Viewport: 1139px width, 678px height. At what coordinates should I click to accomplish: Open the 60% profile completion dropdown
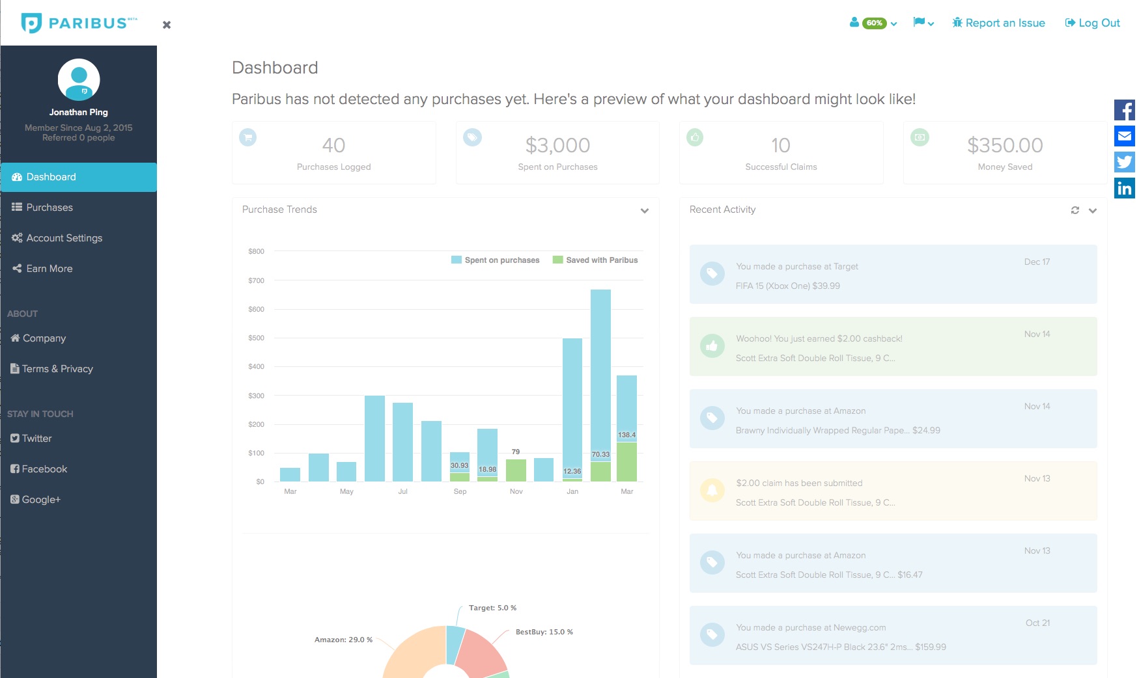[x=873, y=23]
